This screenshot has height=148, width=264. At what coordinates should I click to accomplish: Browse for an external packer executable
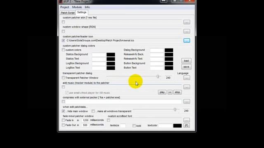tap(186, 102)
